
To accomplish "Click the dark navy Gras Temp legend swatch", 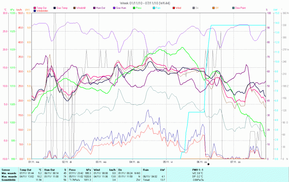I will 54,8.
